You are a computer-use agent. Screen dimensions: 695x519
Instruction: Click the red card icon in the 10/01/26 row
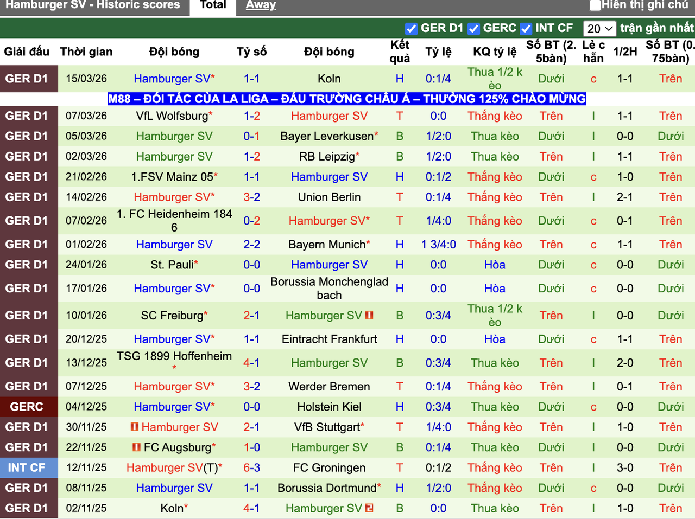(370, 315)
